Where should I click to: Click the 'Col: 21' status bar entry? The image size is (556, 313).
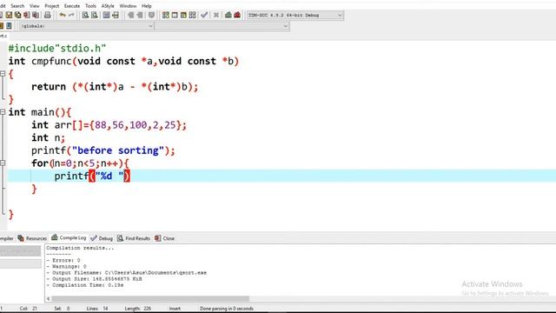(x=29, y=309)
